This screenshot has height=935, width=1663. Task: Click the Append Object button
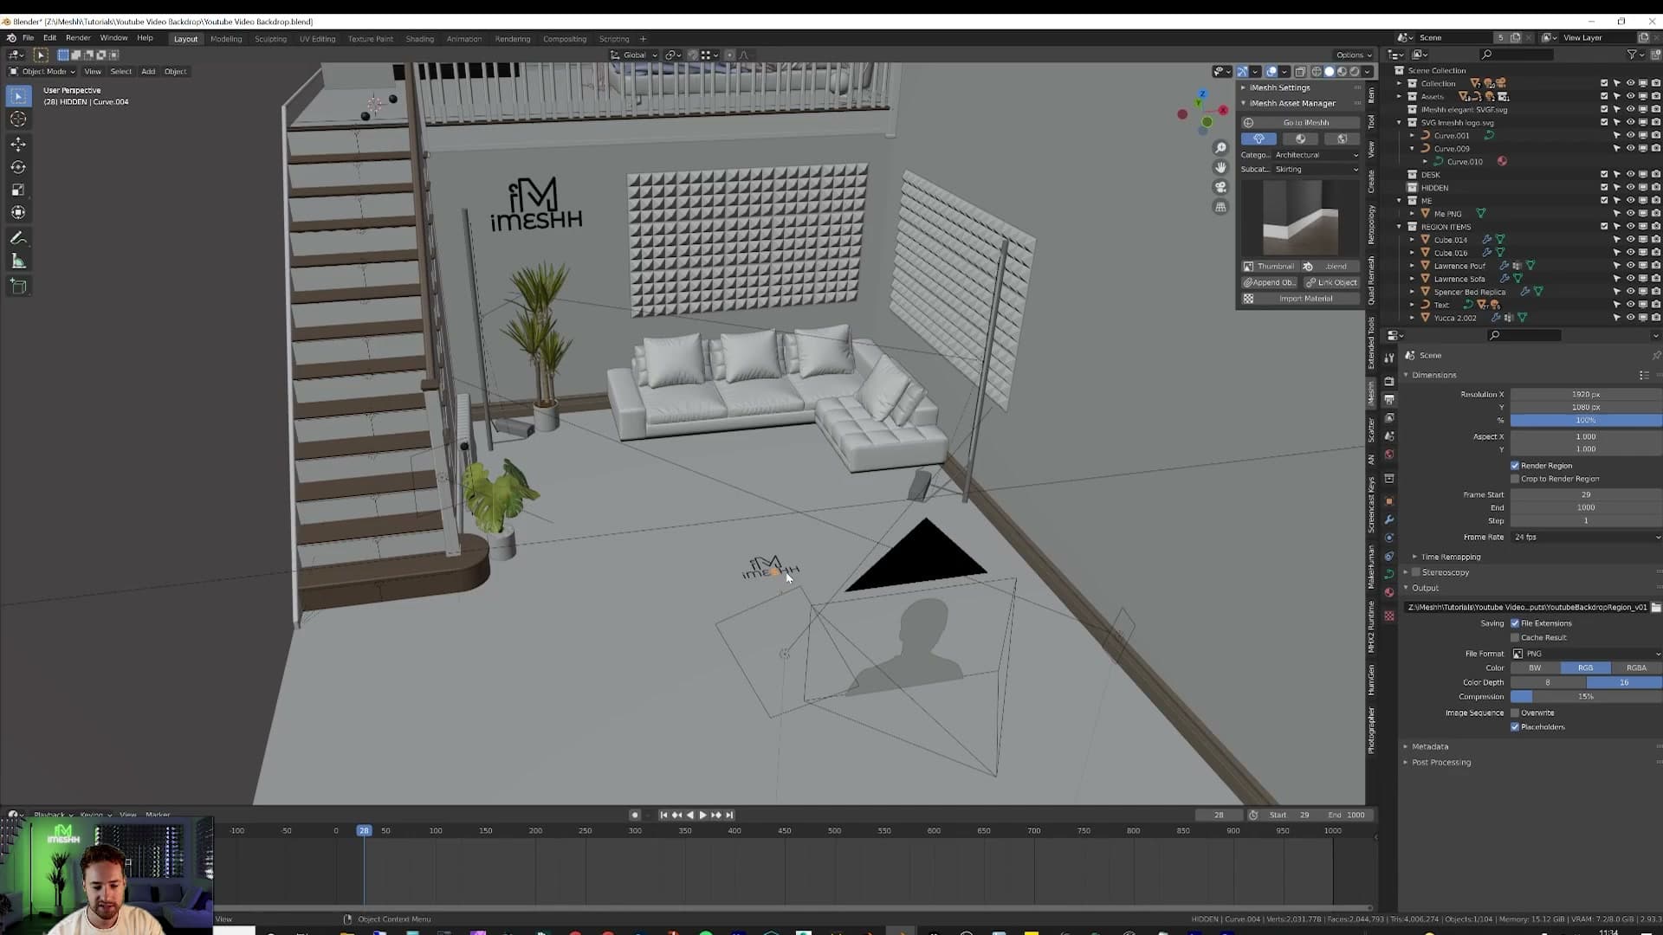(1269, 282)
